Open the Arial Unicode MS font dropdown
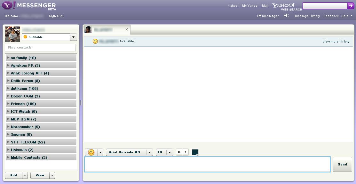This screenshot has width=356, height=184. click(149, 152)
